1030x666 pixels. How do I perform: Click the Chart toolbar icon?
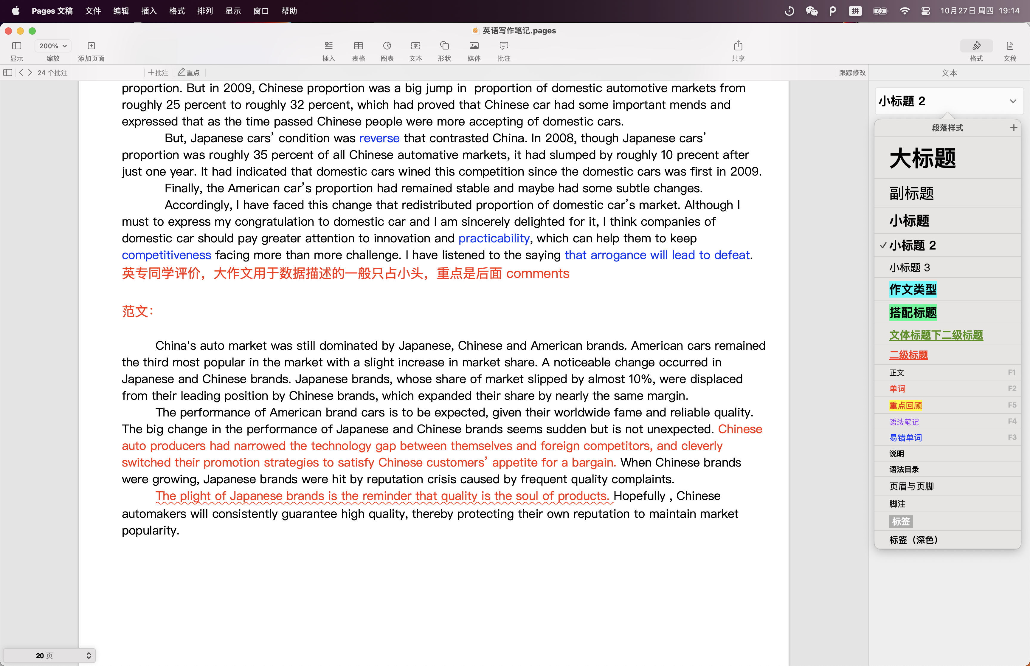pyautogui.click(x=387, y=46)
